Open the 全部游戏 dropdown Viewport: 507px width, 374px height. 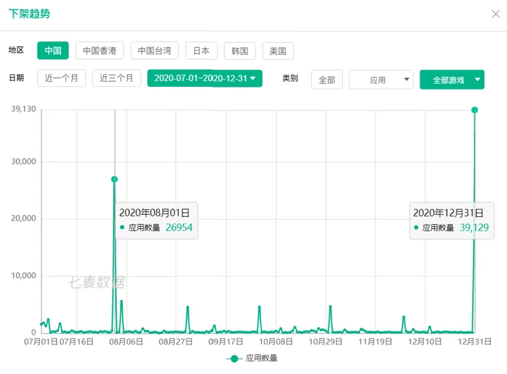[452, 80]
